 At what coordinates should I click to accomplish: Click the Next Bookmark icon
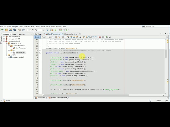point(87,37)
